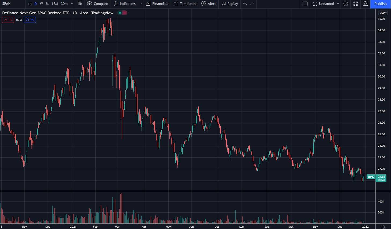391x229 pixels.
Task: Select the D daily interval
Action: click(36, 4)
